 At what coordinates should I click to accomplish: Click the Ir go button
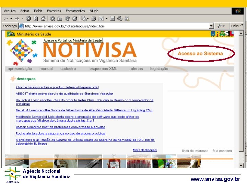point(221,26)
